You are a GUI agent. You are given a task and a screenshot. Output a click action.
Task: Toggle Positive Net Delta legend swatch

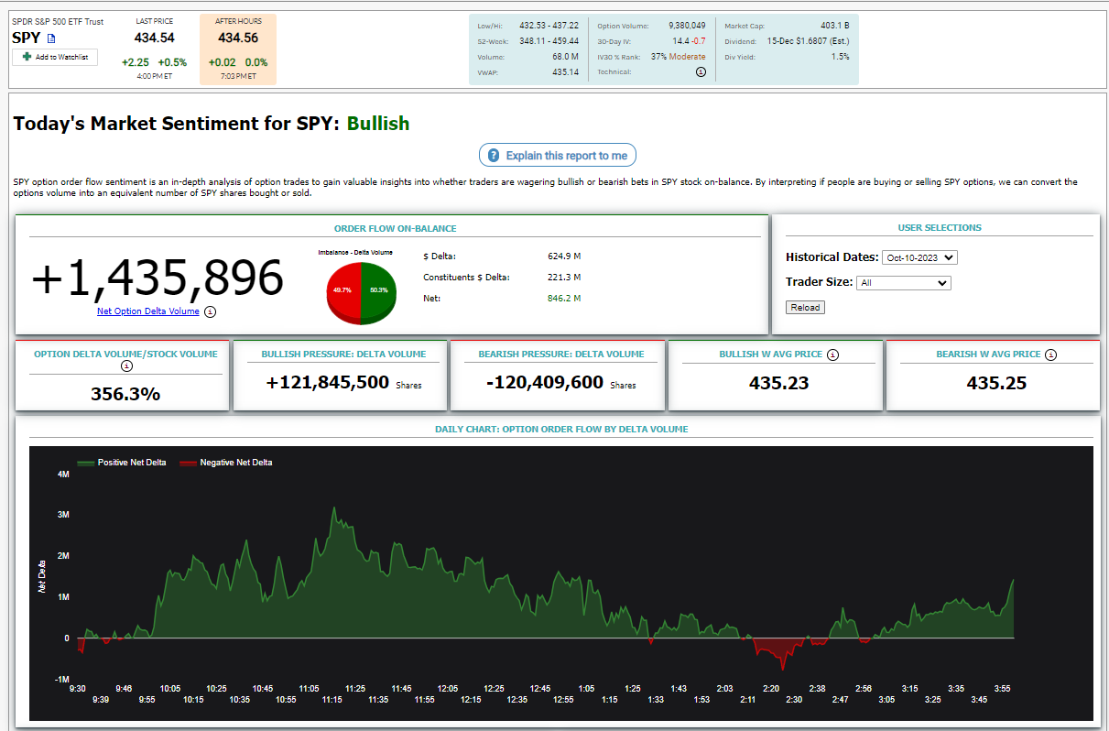87,463
